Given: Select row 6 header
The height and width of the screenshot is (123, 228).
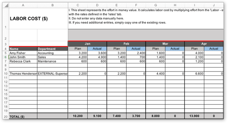Looking at the screenshot, I should (6, 57).
